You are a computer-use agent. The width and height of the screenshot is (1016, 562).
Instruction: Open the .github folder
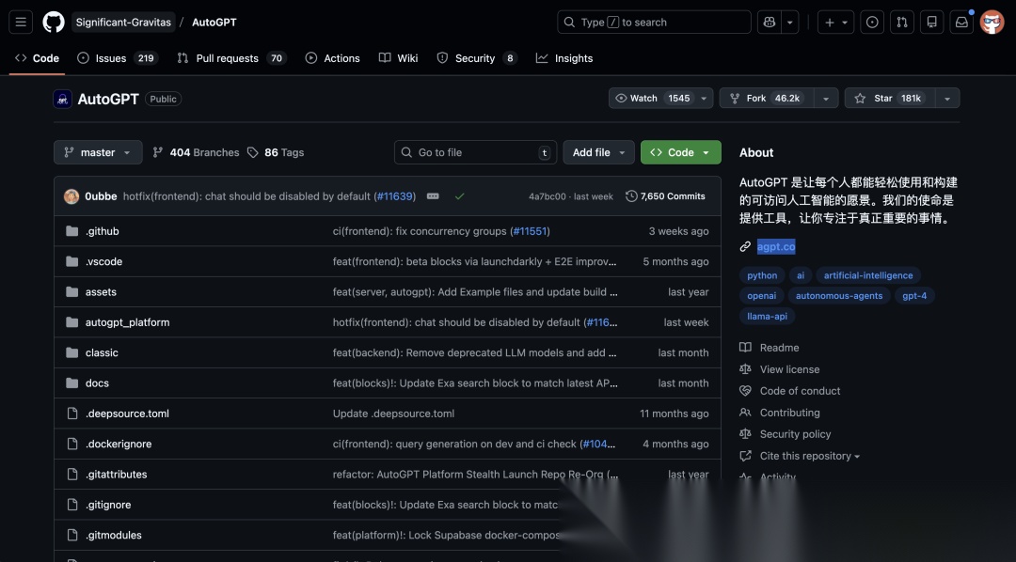103,231
